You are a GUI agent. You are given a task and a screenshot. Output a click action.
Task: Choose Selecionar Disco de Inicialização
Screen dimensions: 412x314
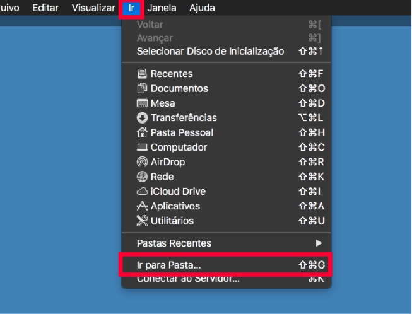pos(210,51)
